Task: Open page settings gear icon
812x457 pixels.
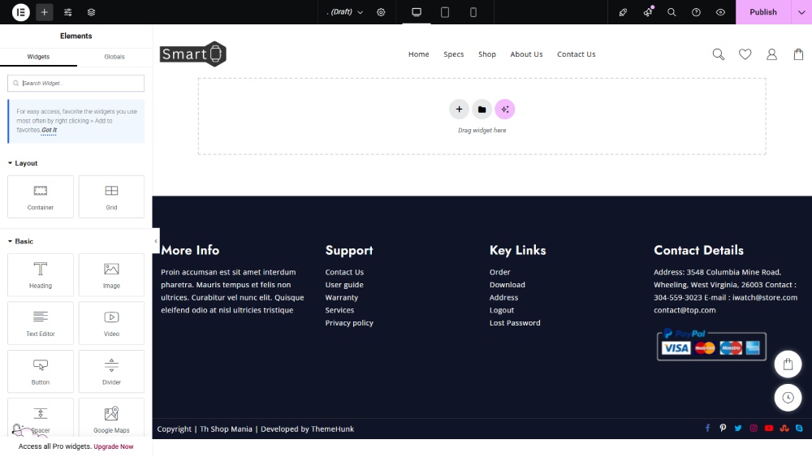Action: (x=381, y=12)
